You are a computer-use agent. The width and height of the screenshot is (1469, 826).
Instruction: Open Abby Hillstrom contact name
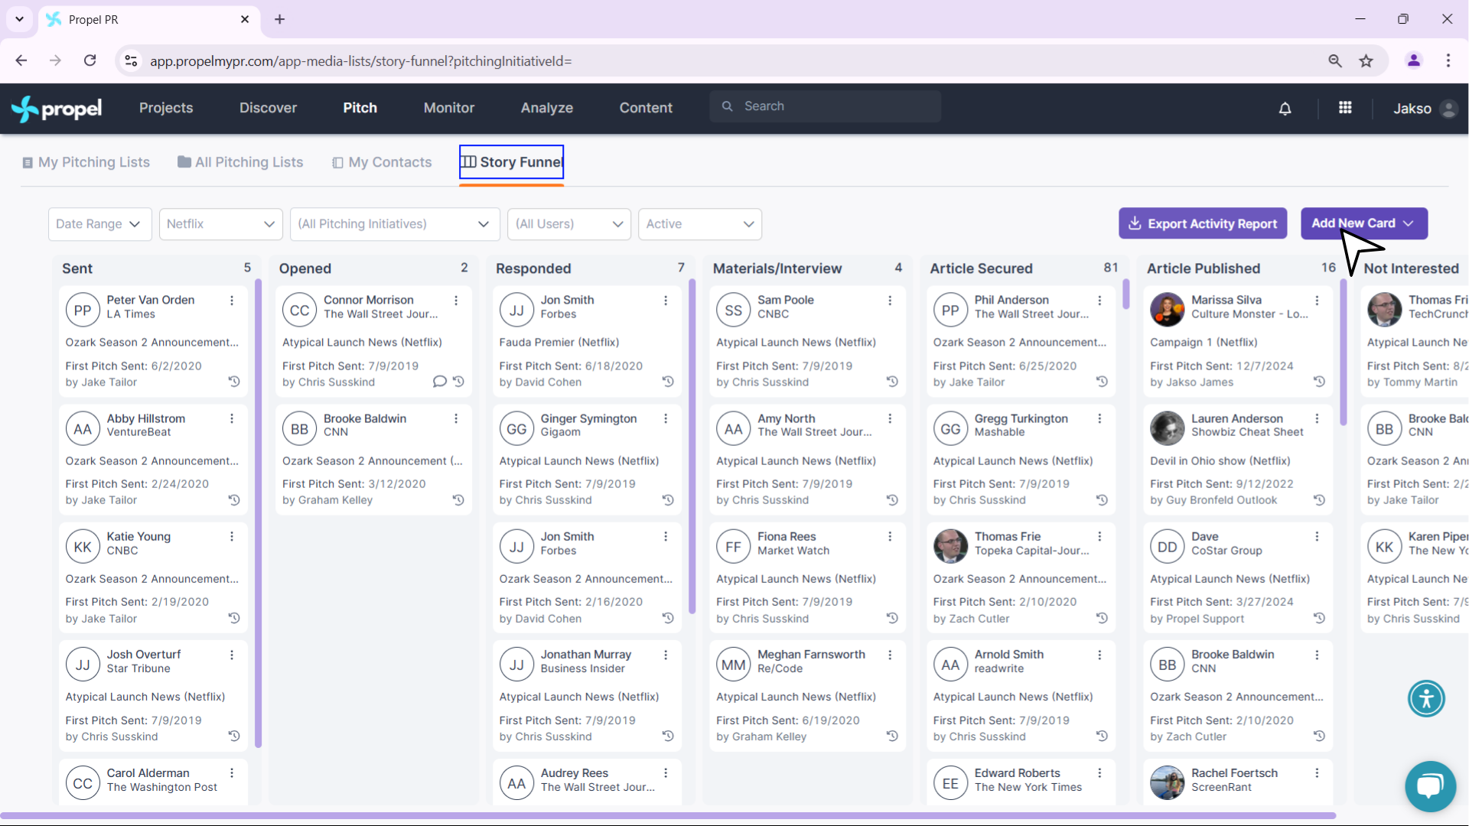[x=146, y=418]
